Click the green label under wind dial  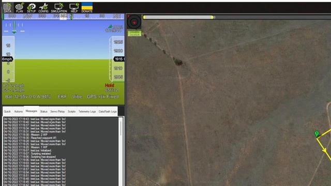134,33
